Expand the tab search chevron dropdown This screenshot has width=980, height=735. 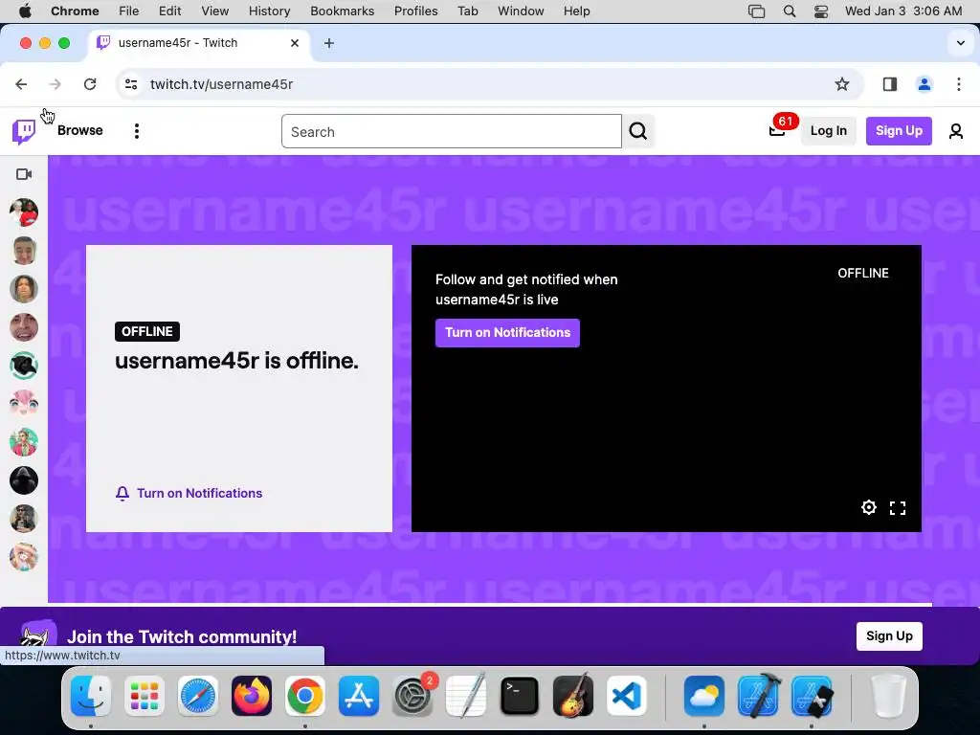point(961,43)
